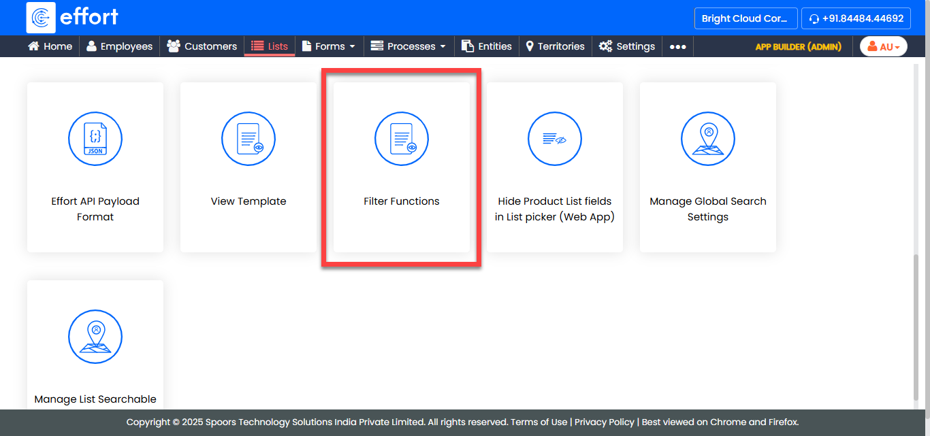Click the Effort logo in header

[x=72, y=18]
